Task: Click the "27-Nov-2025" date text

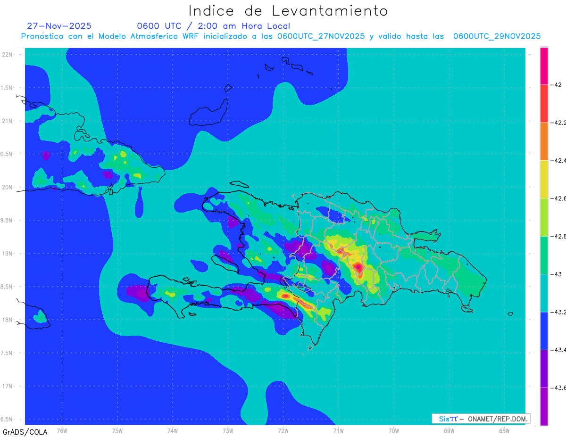Action: tap(59, 26)
